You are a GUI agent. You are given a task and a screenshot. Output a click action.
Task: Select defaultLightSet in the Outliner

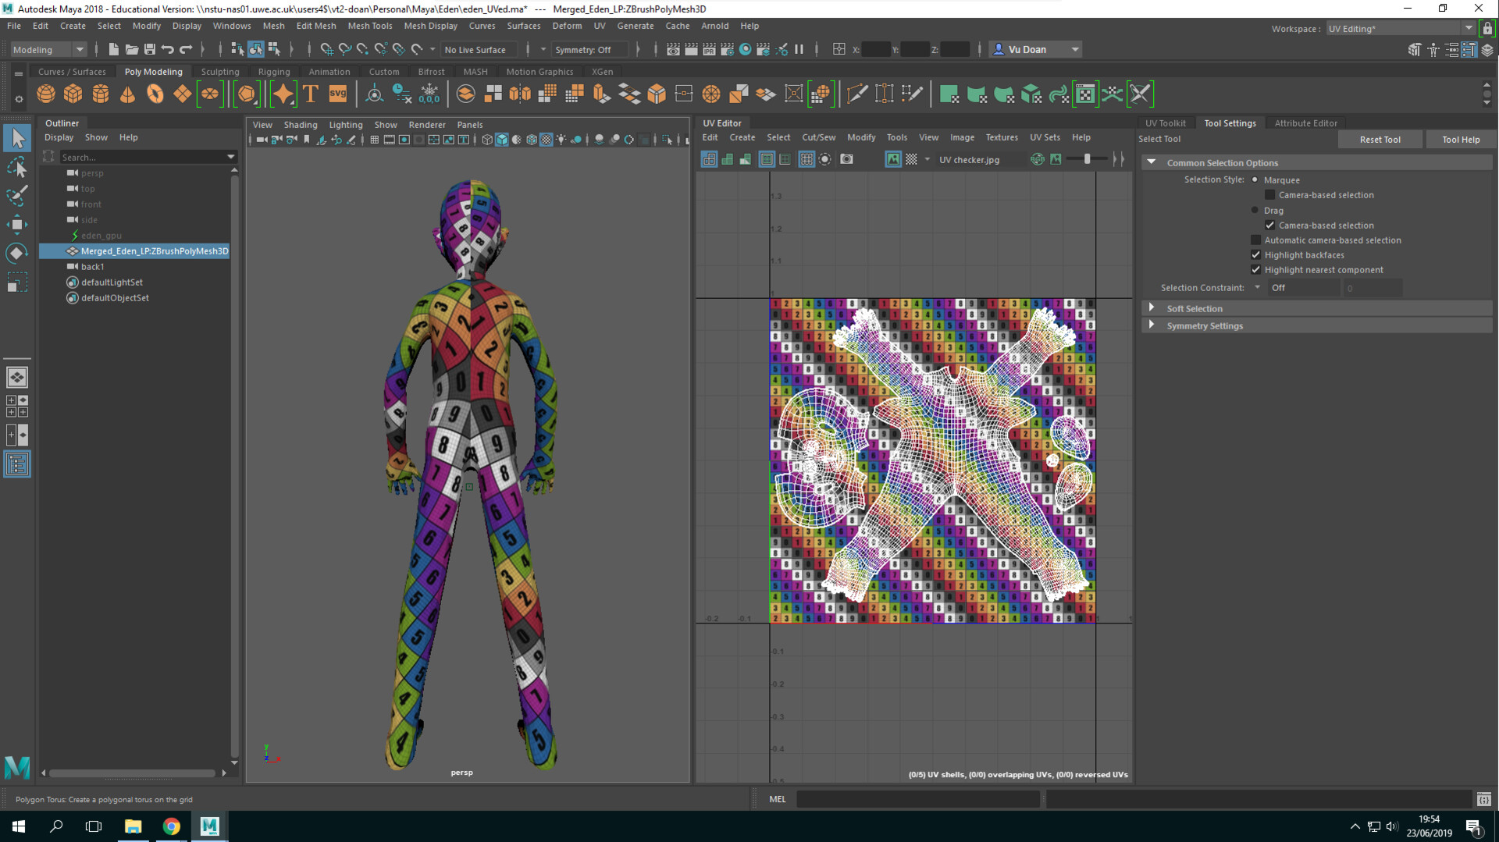click(x=112, y=282)
